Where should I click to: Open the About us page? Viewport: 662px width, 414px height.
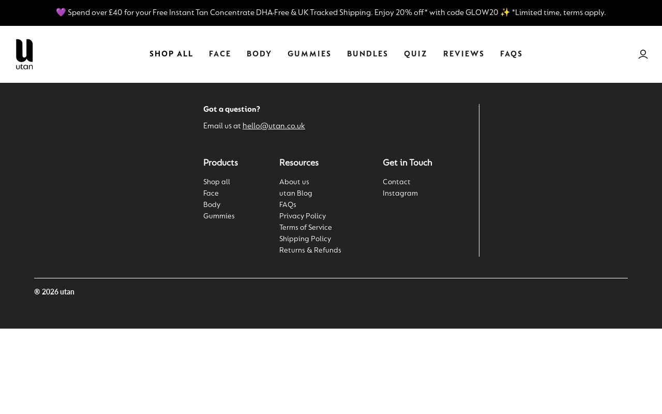(294, 182)
